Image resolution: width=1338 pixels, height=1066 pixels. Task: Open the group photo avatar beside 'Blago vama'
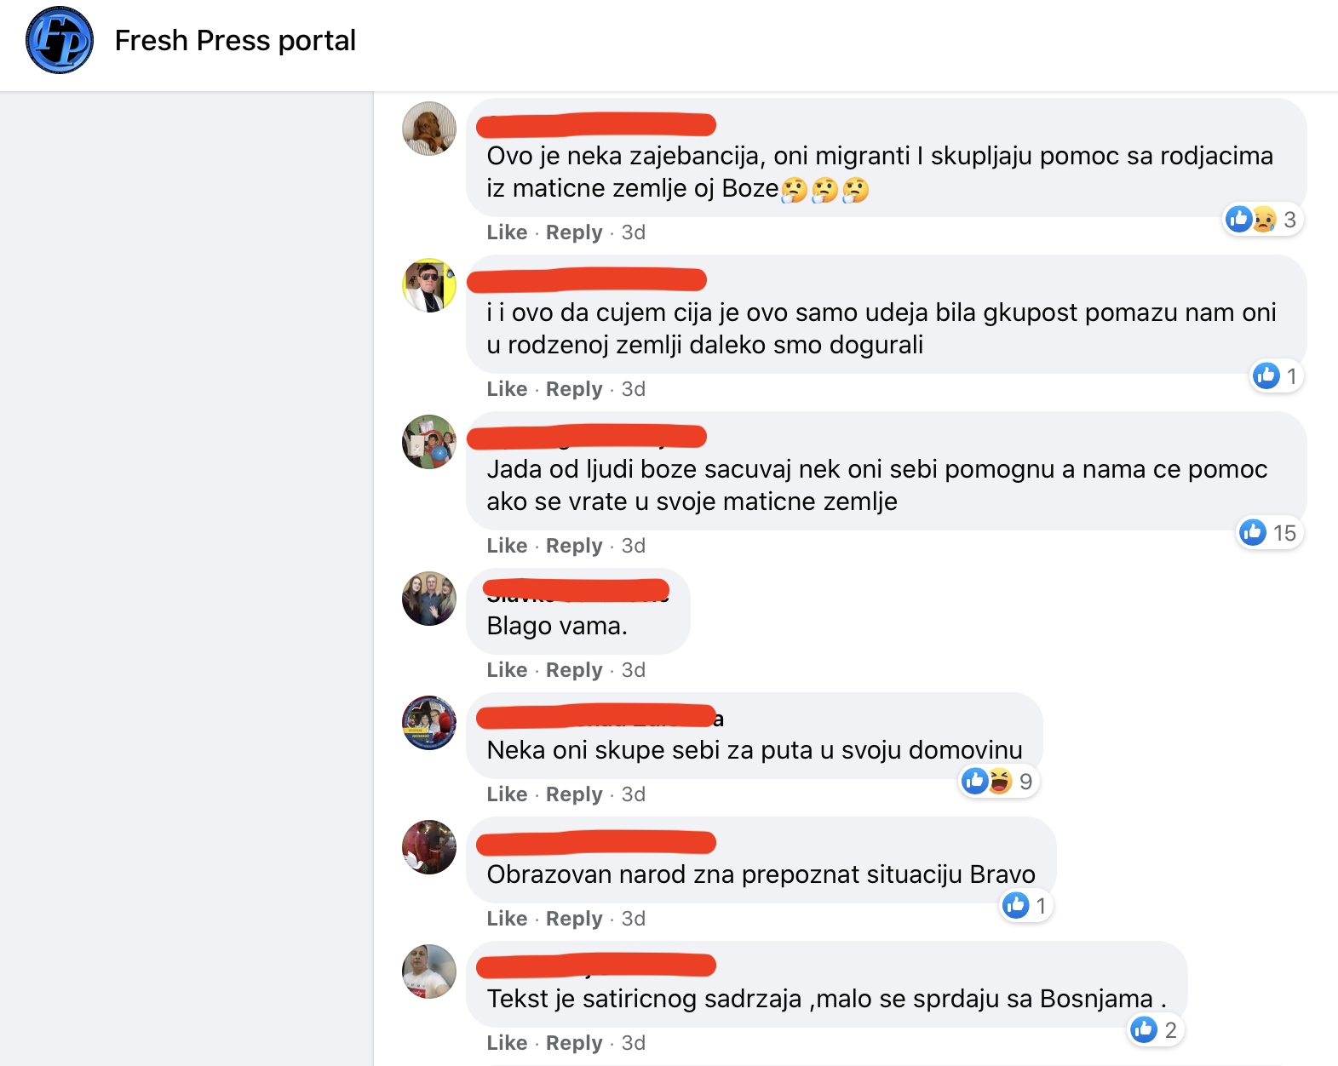coord(429,599)
